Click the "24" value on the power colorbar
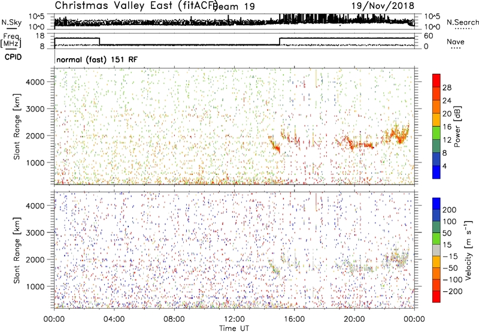 click(447, 101)
